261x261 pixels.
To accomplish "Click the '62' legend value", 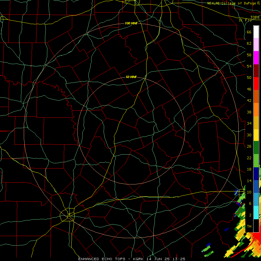I will pyautogui.click(x=249, y=43).
